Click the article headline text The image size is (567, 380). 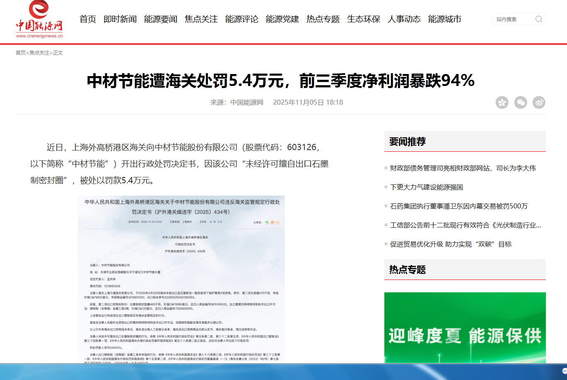tap(281, 81)
